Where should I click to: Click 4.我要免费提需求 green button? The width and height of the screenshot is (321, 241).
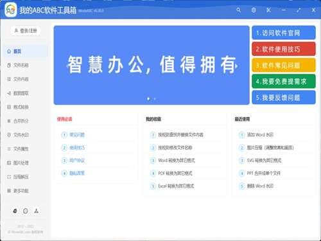click(284, 82)
